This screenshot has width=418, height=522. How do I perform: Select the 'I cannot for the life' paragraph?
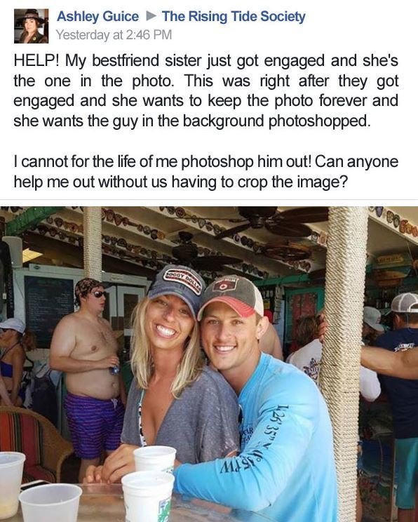point(206,172)
